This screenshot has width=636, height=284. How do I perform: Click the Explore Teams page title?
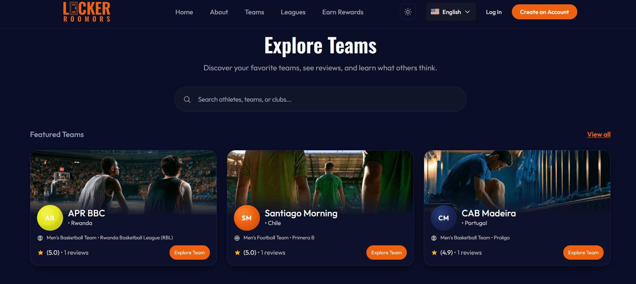320,46
